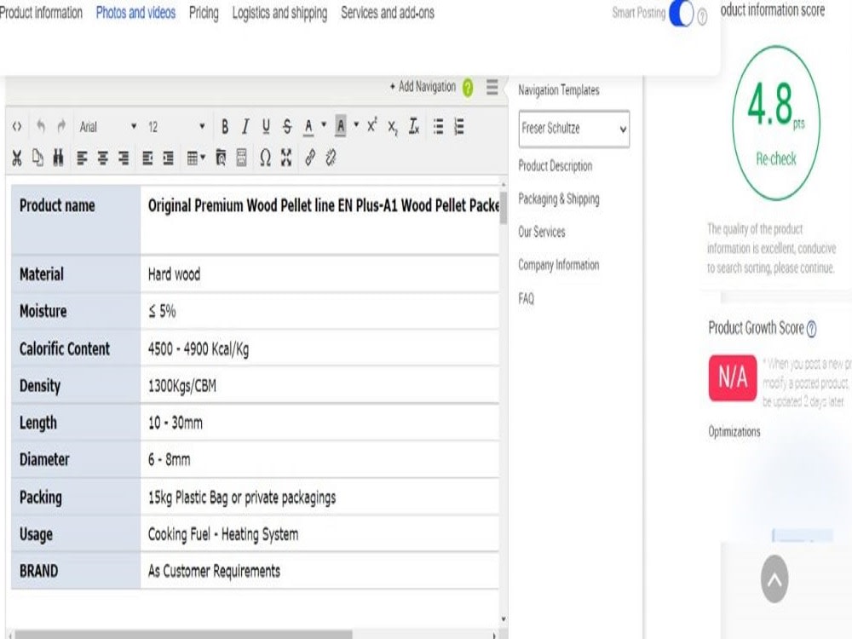Open the font size 12 dropdown
Image resolution: width=852 pixels, height=639 pixels.
[x=176, y=127]
